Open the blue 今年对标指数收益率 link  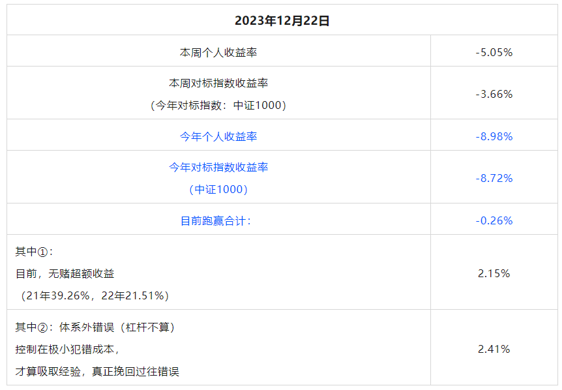(x=218, y=167)
